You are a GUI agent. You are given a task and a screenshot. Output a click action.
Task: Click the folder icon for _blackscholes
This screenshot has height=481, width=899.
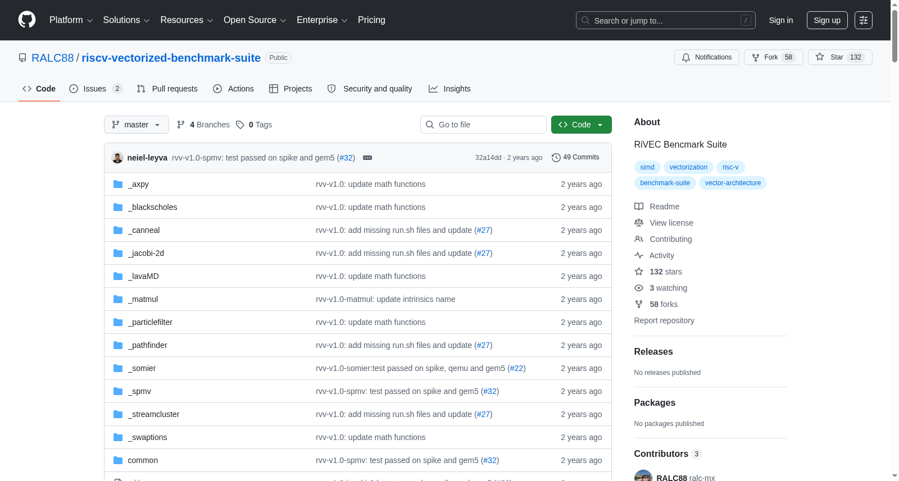tap(118, 207)
